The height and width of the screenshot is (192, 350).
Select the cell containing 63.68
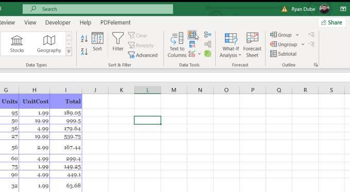point(66,185)
